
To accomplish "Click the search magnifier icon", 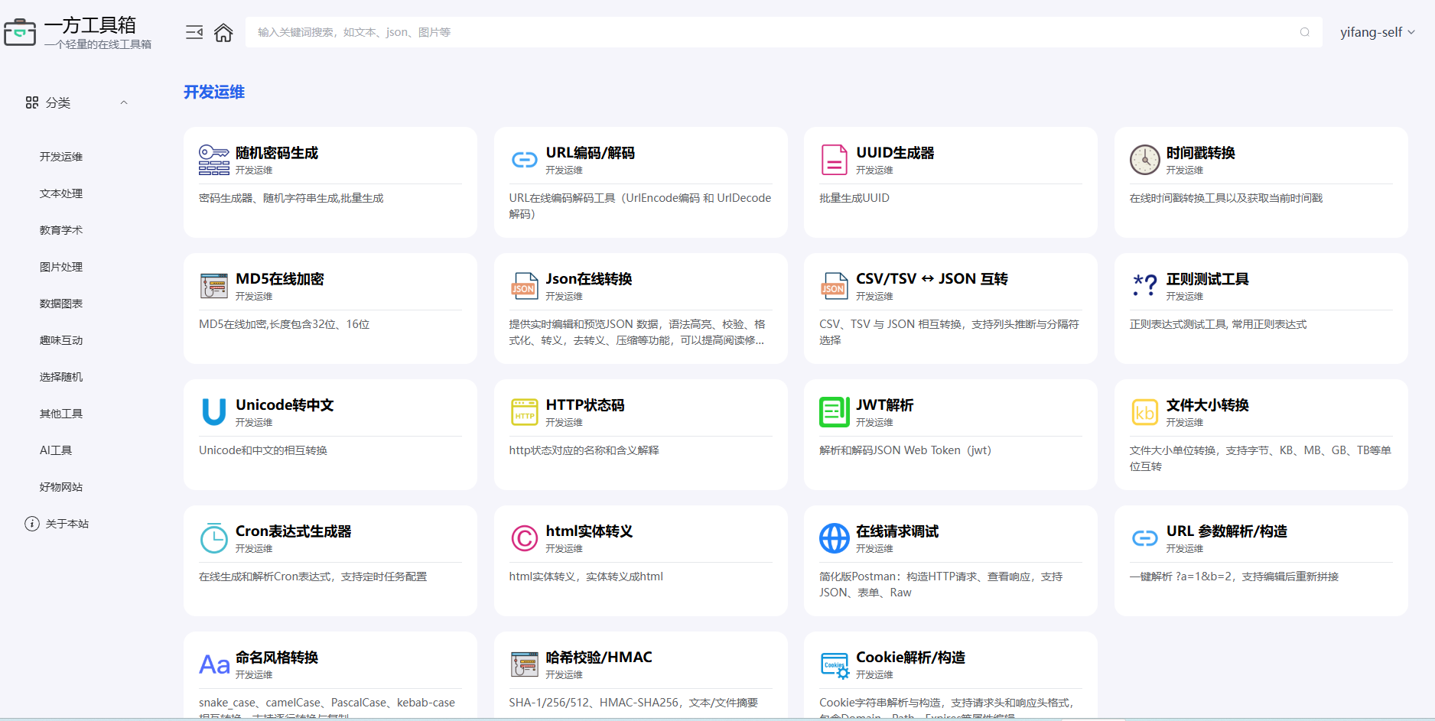I will (x=1305, y=32).
